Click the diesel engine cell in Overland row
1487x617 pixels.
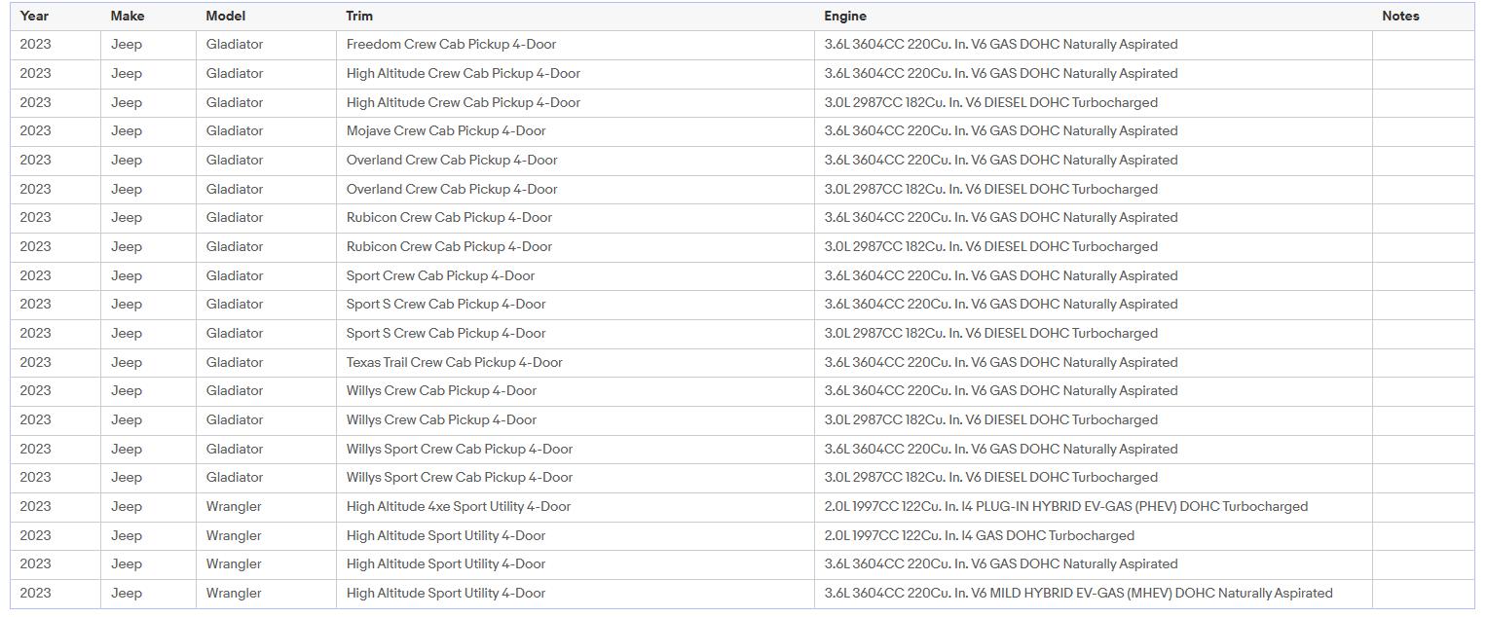pos(990,189)
